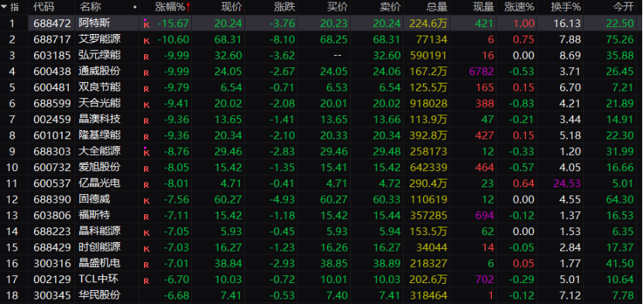Sort by 换手% column header
643x304 pixels.
(x=566, y=7)
